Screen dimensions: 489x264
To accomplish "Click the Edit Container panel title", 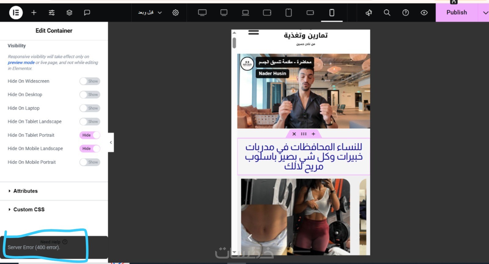I will point(54,31).
